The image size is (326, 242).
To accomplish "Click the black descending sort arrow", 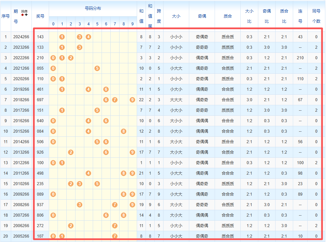I will point(26,15).
